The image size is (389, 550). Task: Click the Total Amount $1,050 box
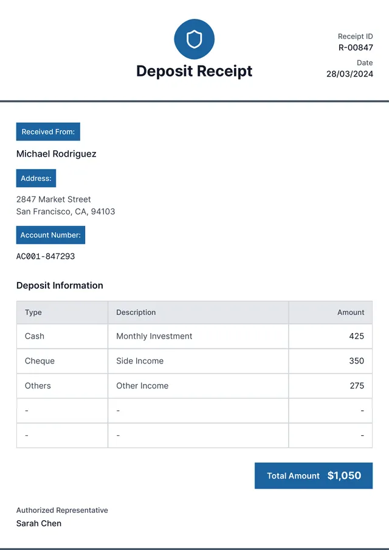pos(314,476)
